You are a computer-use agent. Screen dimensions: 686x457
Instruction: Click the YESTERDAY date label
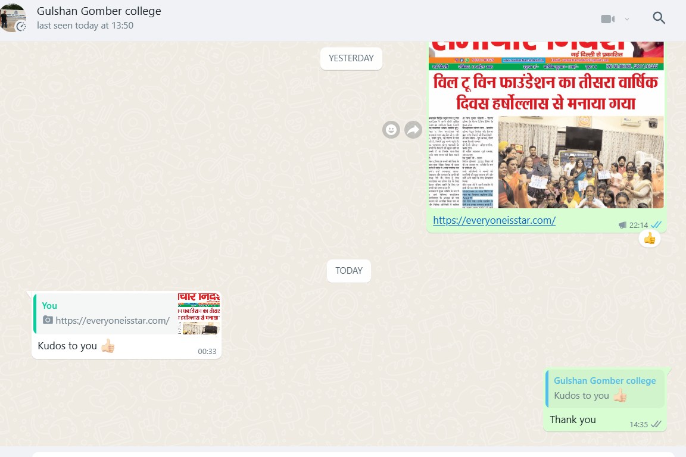tap(351, 58)
